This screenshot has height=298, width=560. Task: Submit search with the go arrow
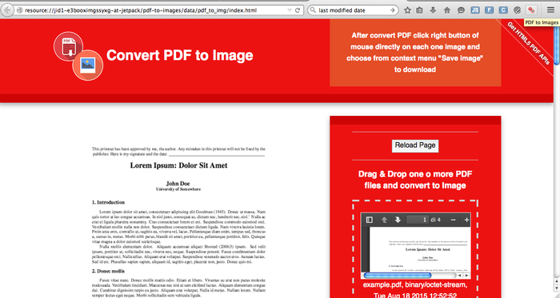pyautogui.click(x=393, y=10)
